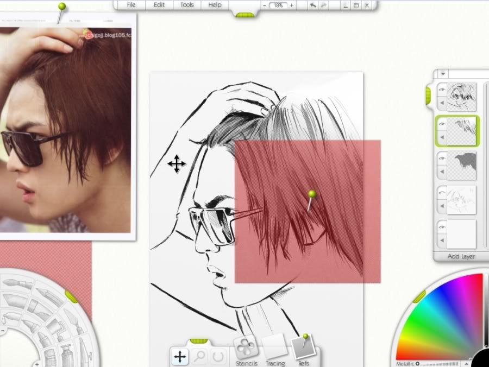The height and width of the screenshot is (367, 489).
Task: Collapse the bottom toolbar via its green tab
Action: tap(199, 341)
